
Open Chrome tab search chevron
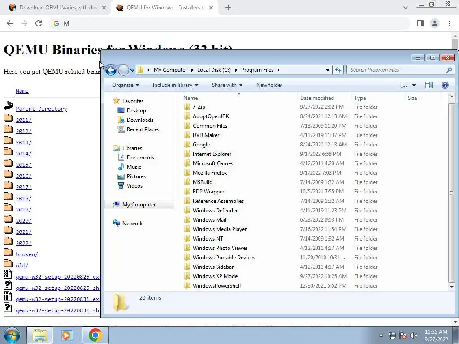[405, 8]
